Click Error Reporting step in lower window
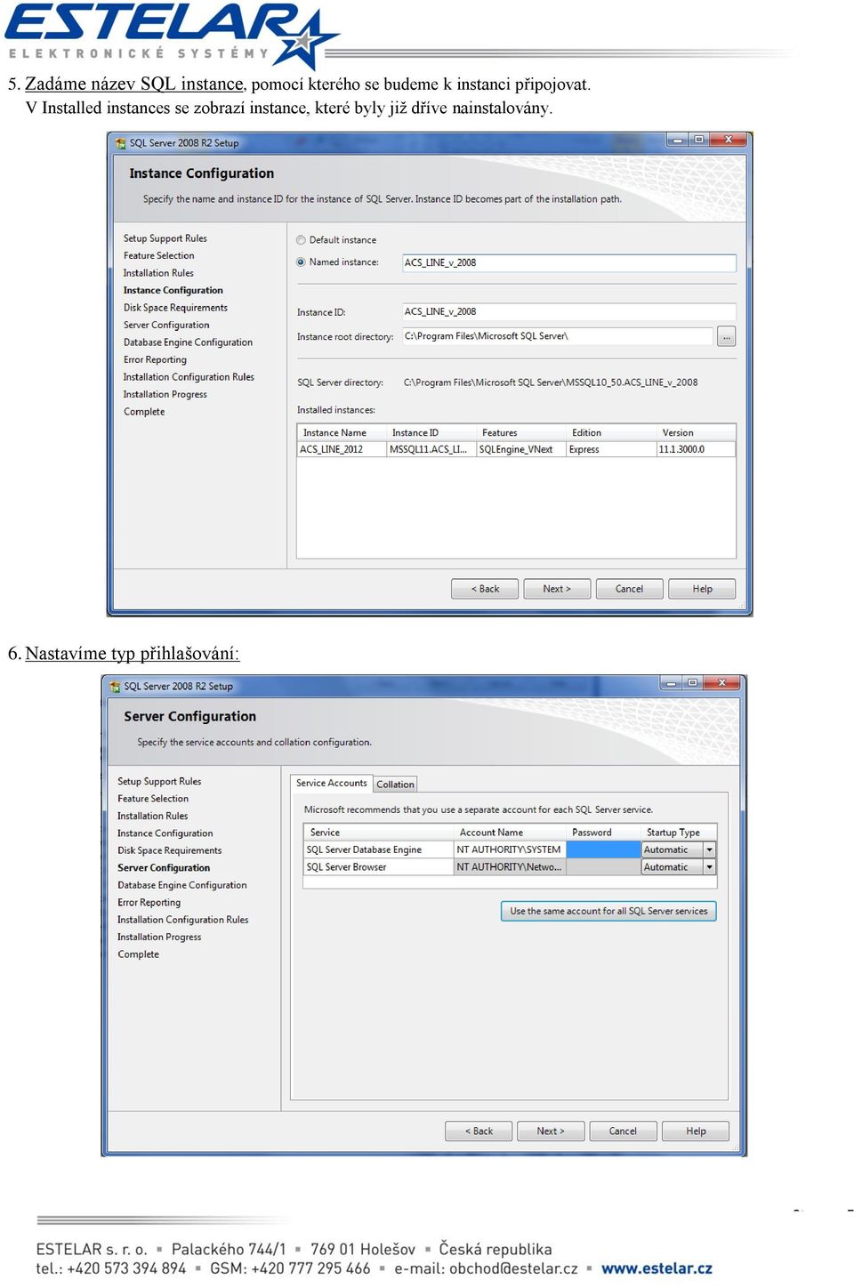 coord(149,903)
